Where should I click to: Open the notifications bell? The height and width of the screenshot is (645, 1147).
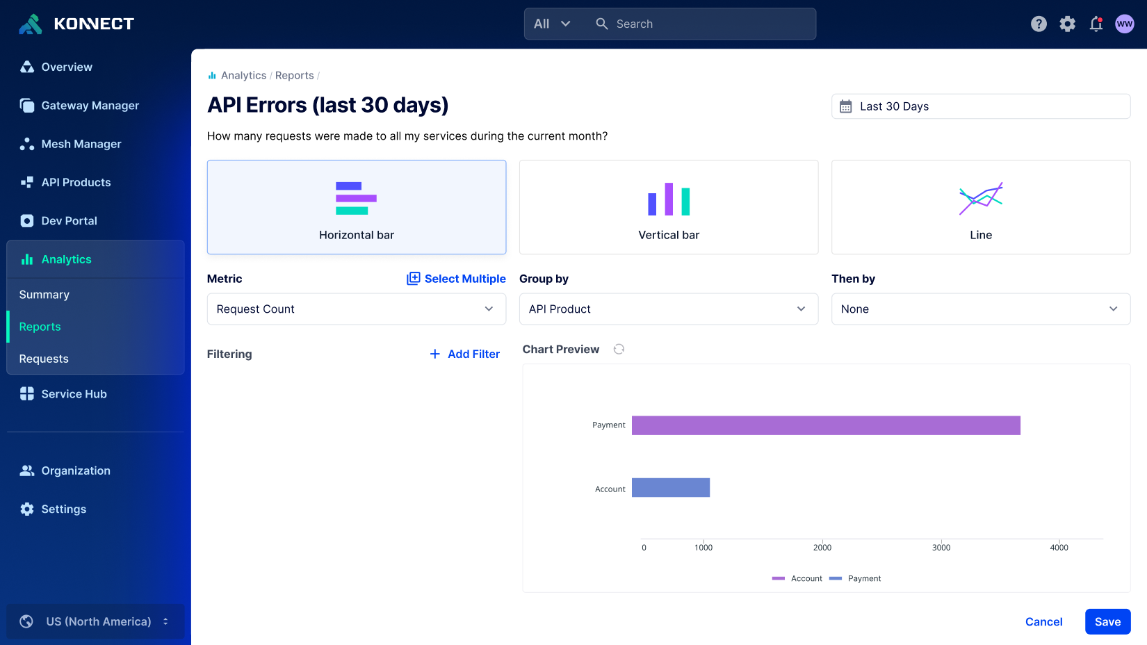coord(1096,24)
